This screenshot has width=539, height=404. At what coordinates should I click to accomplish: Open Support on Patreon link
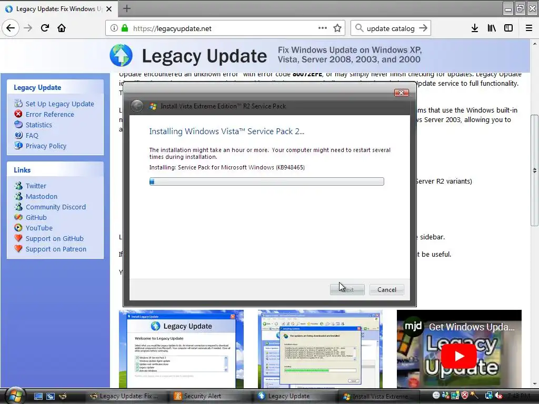pos(56,249)
